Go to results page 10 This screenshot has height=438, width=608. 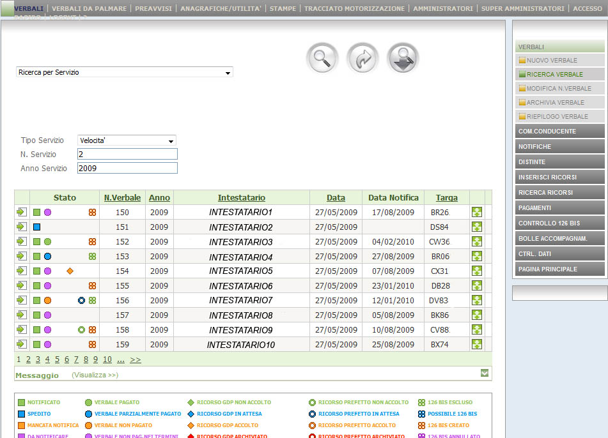[107, 359]
